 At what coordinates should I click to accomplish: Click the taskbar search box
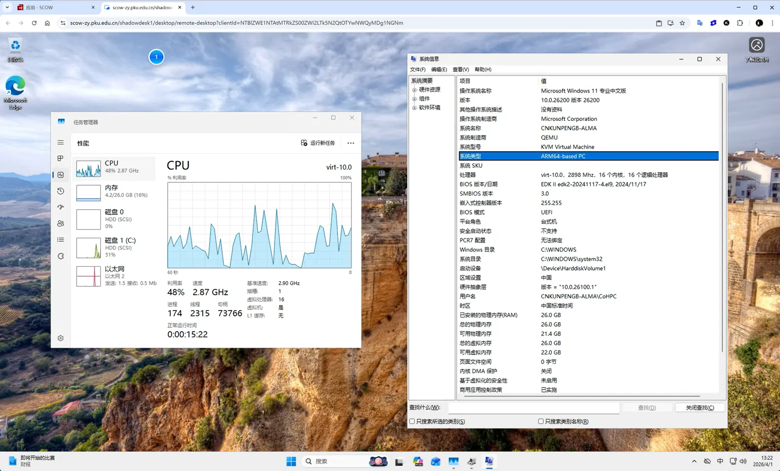pos(346,461)
